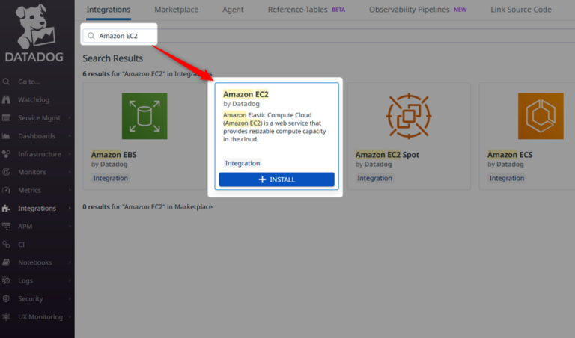Expand the Infrastructure sidebar submenu
575x338 pixels.
click(x=70, y=154)
